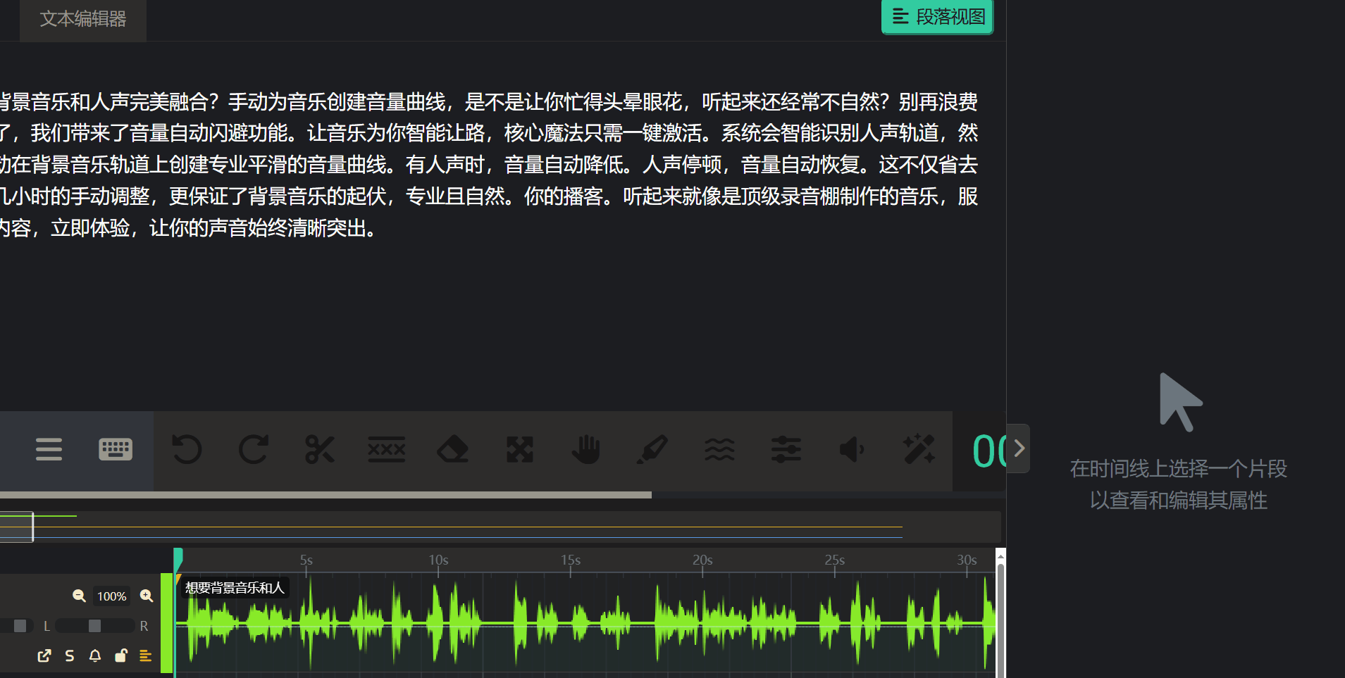The width and height of the screenshot is (1345, 678).
Task: Toggle solo (S) on the track
Action: click(x=69, y=656)
